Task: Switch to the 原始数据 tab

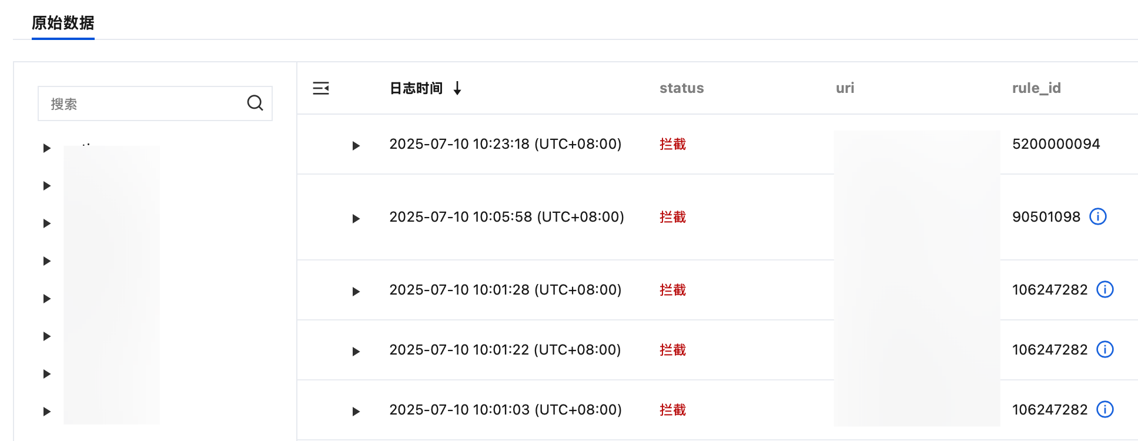Action: 63,23
